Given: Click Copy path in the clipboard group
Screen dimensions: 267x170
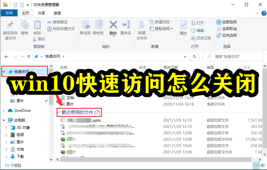Looking at the screenshot, I should click(57, 22).
